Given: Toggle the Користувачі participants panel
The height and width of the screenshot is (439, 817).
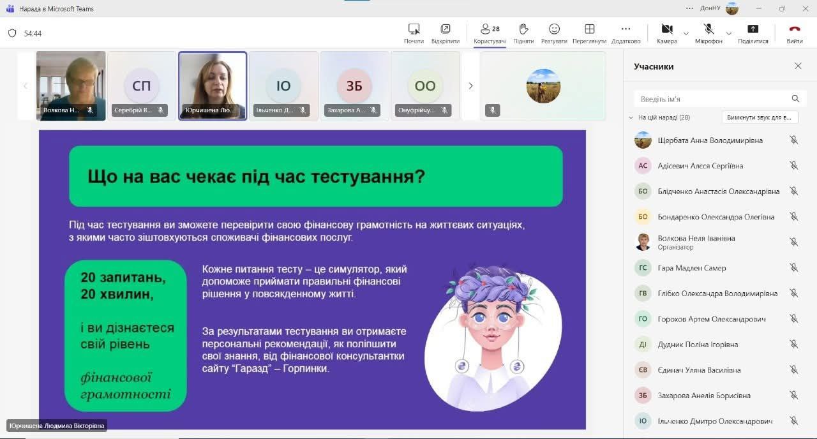Looking at the screenshot, I should click(x=490, y=29).
